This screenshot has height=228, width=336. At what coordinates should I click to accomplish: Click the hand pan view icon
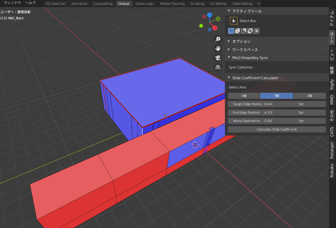coord(218,48)
